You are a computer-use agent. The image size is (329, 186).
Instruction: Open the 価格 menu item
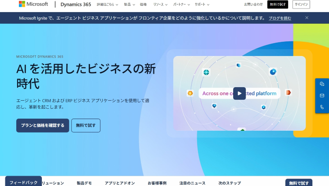pyautogui.click(x=143, y=4)
